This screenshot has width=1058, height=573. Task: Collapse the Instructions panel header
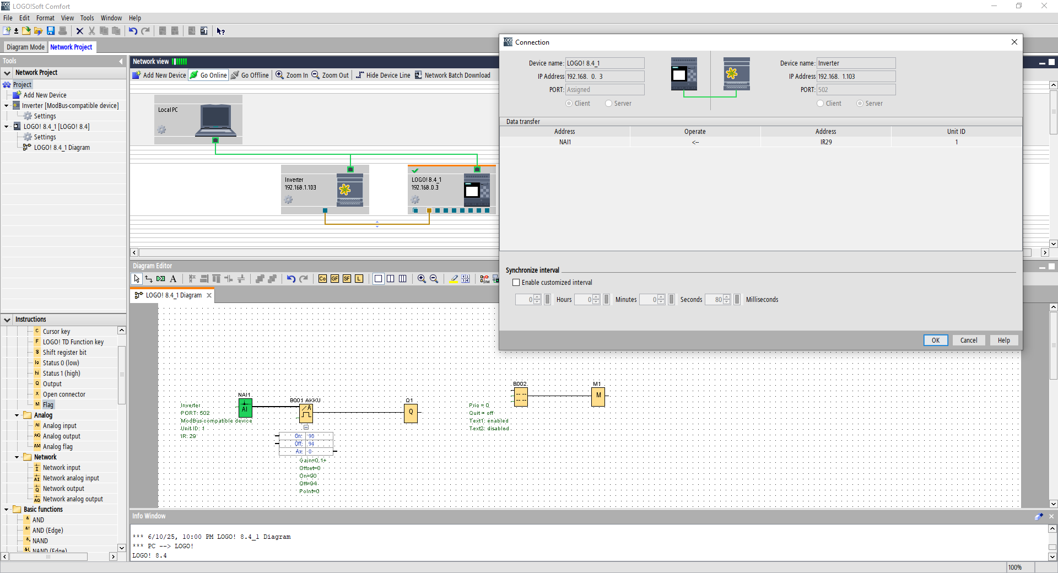tap(7, 320)
